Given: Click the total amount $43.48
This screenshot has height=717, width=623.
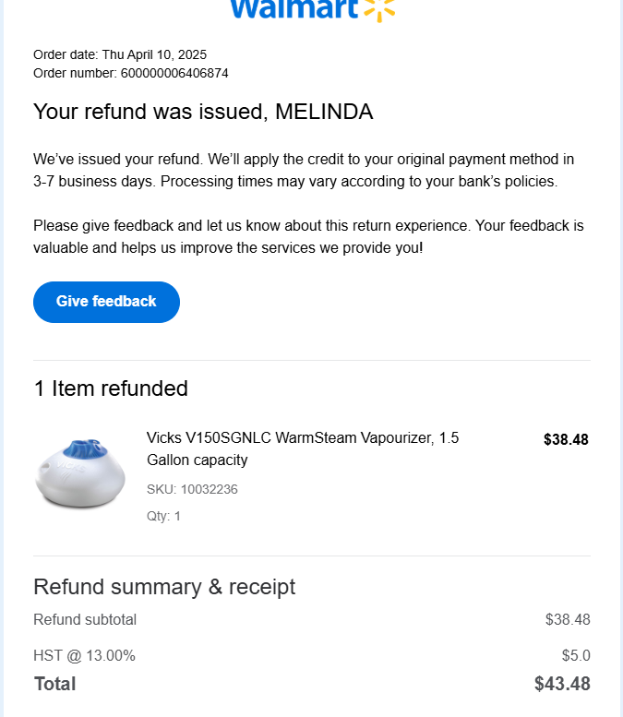Looking at the screenshot, I should [562, 684].
